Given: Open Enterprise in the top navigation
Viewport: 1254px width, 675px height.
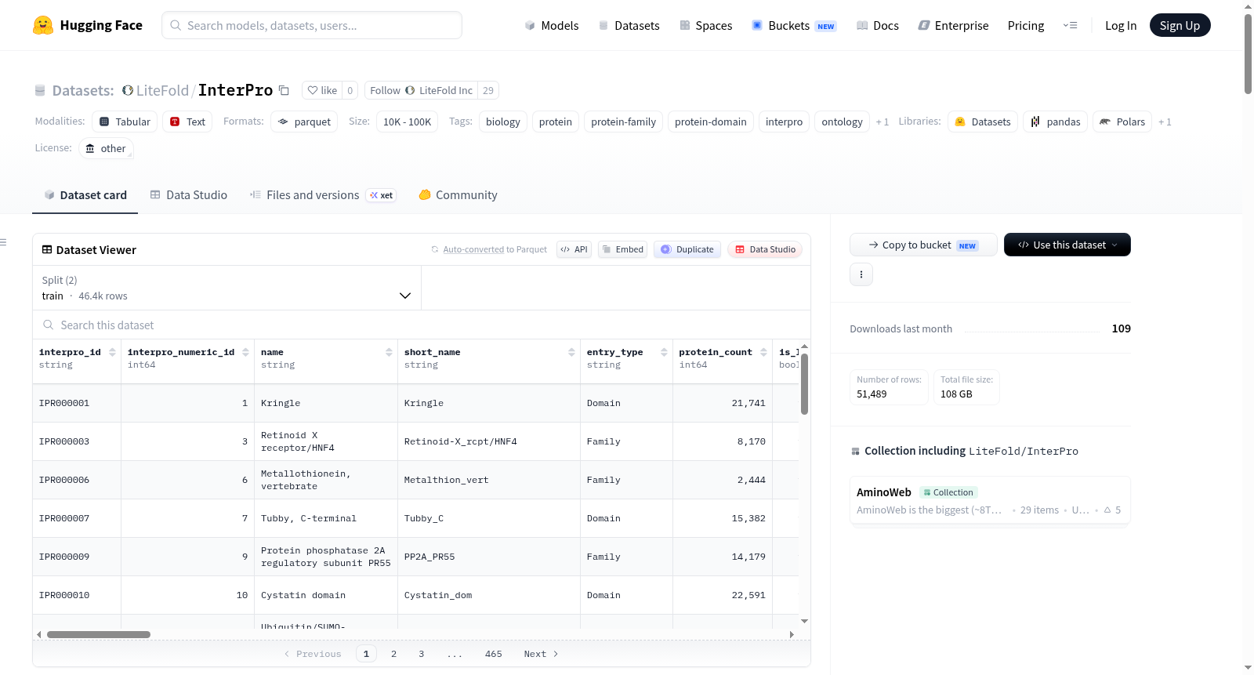Looking at the screenshot, I should point(953,26).
